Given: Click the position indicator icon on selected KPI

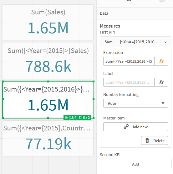Looking at the screenshot, I should (x=66, y=118).
